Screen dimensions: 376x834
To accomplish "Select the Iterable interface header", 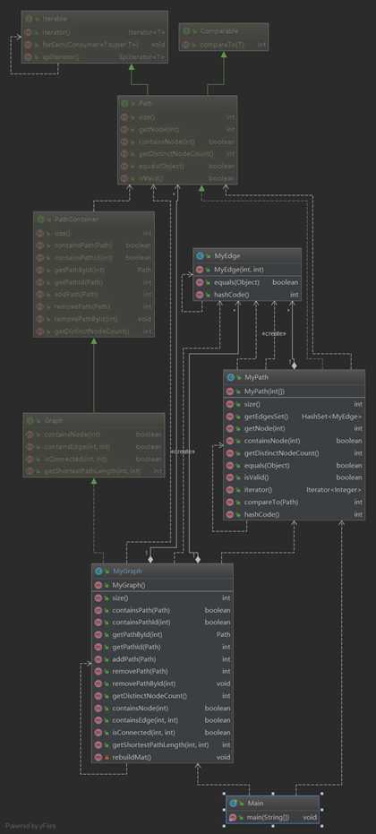I will coord(95,18).
